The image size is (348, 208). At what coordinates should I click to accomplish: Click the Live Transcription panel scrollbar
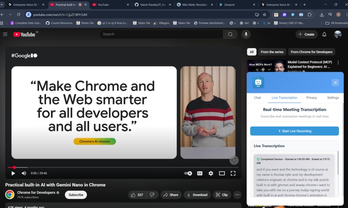(338, 163)
